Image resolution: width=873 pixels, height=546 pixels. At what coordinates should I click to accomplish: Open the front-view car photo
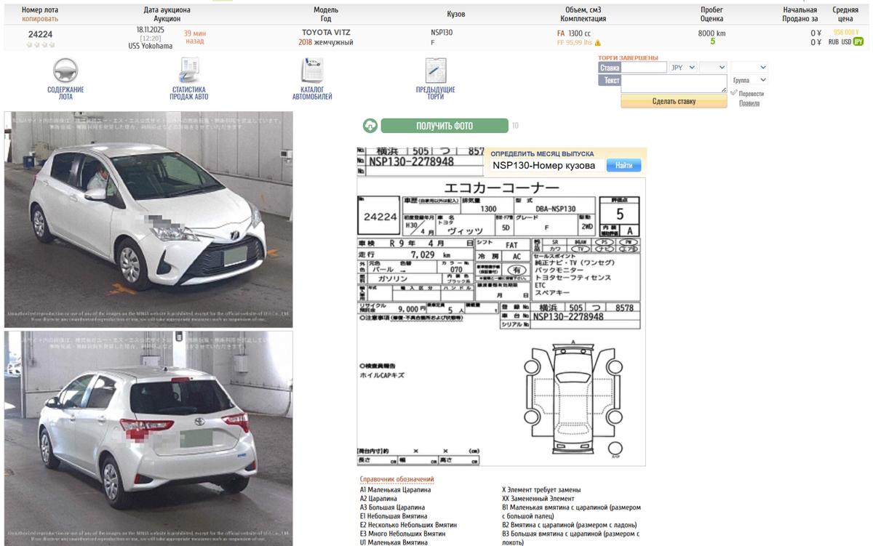pyautogui.click(x=148, y=214)
